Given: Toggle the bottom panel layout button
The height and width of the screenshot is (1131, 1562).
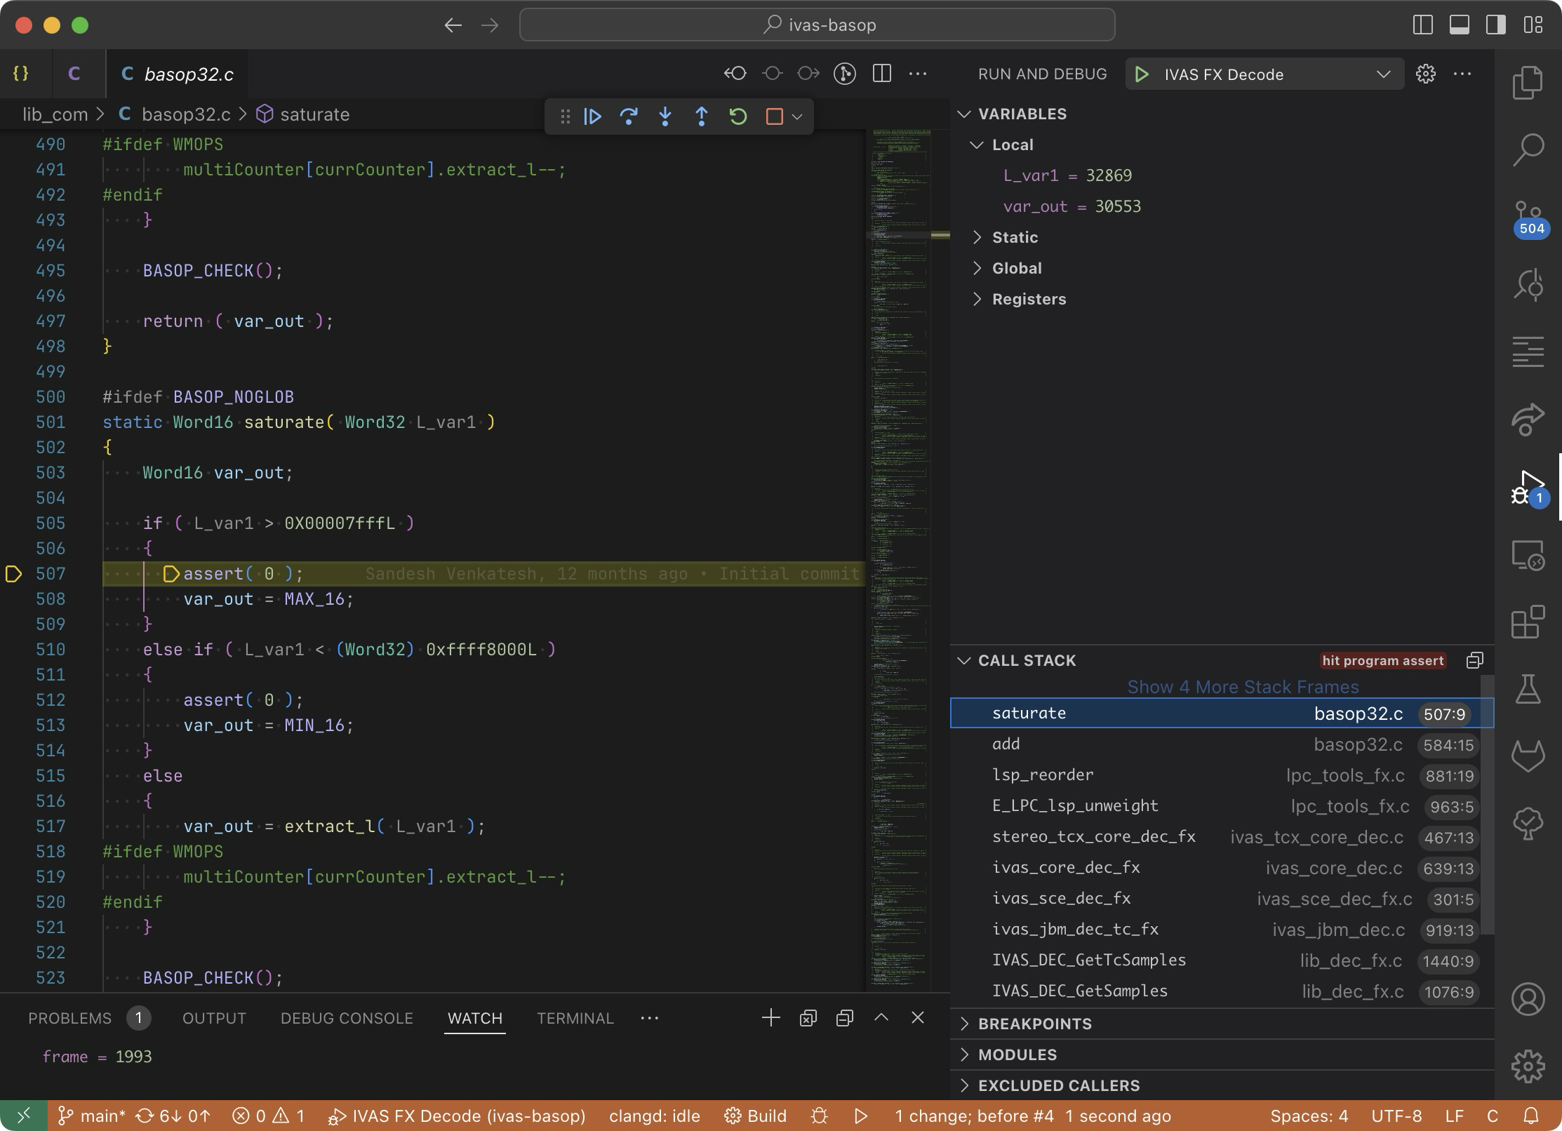Looking at the screenshot, I should point(1460,25).
